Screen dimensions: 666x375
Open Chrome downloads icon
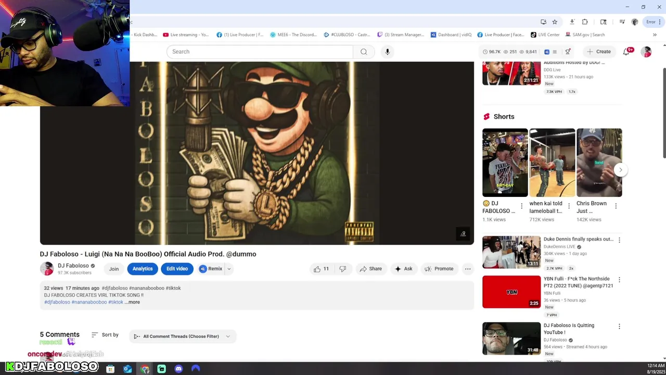pyautogui.click(x=572, y=22)
